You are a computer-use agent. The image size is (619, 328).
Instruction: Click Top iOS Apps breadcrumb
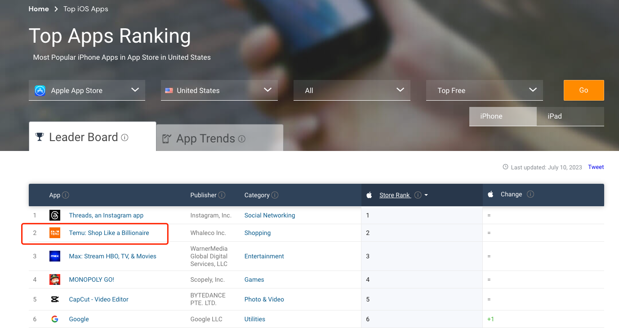pos(86,9)
